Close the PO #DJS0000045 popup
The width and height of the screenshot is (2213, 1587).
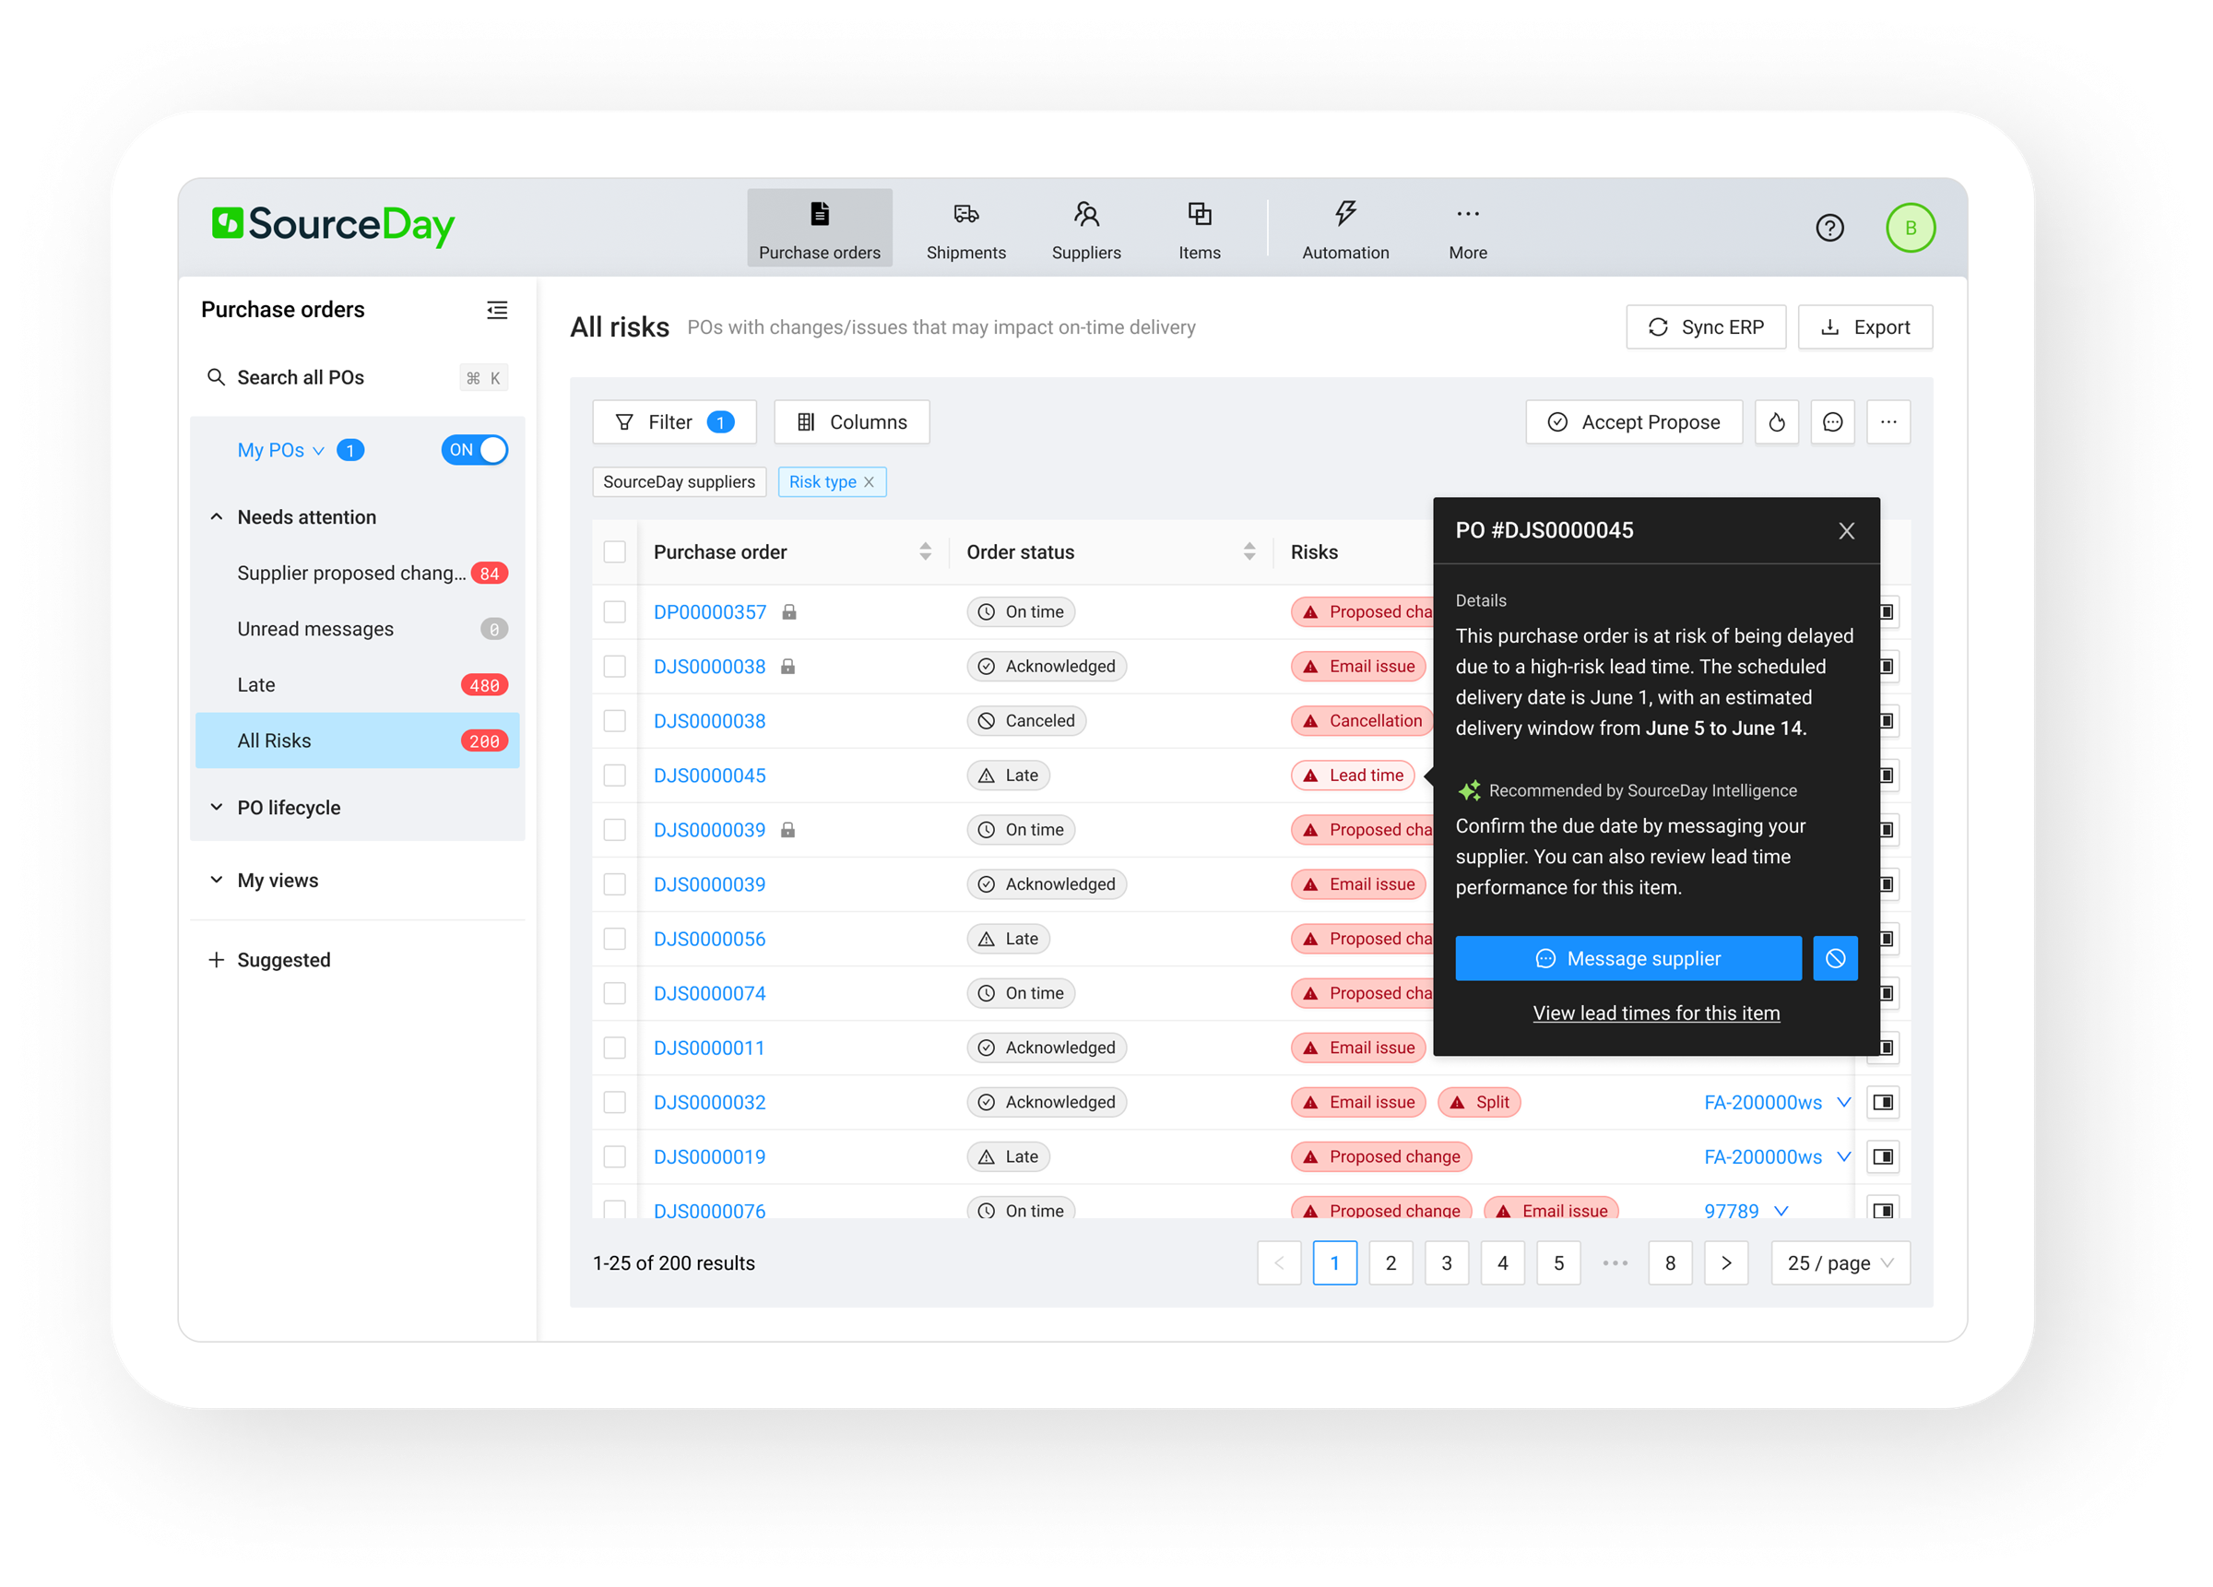click(1845, 531)
